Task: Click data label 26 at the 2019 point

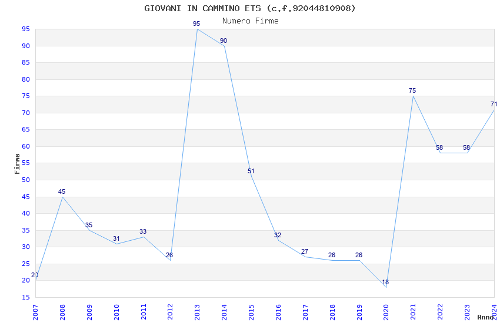Action: pos(359,255)
